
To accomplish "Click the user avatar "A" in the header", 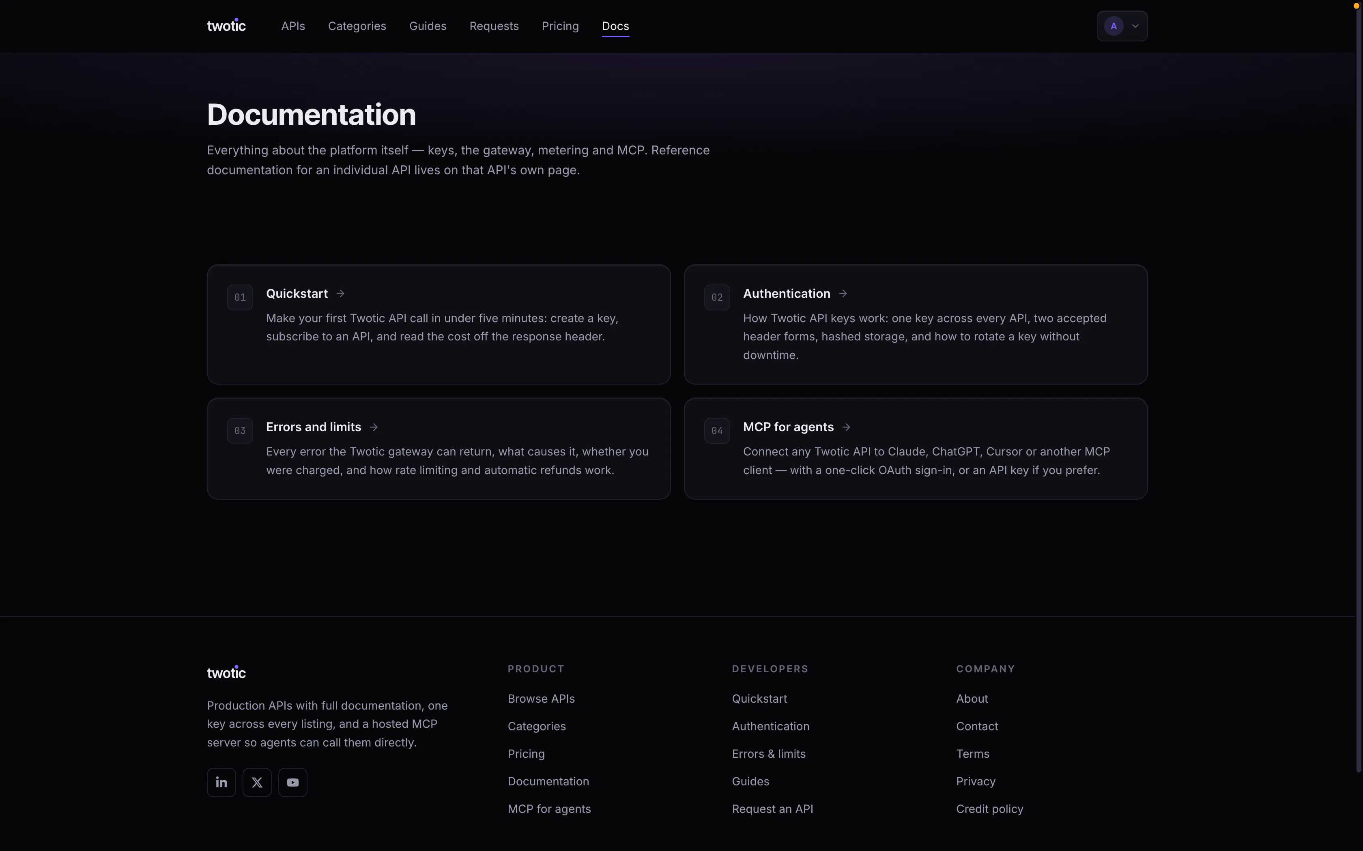I will point(1114,26).
